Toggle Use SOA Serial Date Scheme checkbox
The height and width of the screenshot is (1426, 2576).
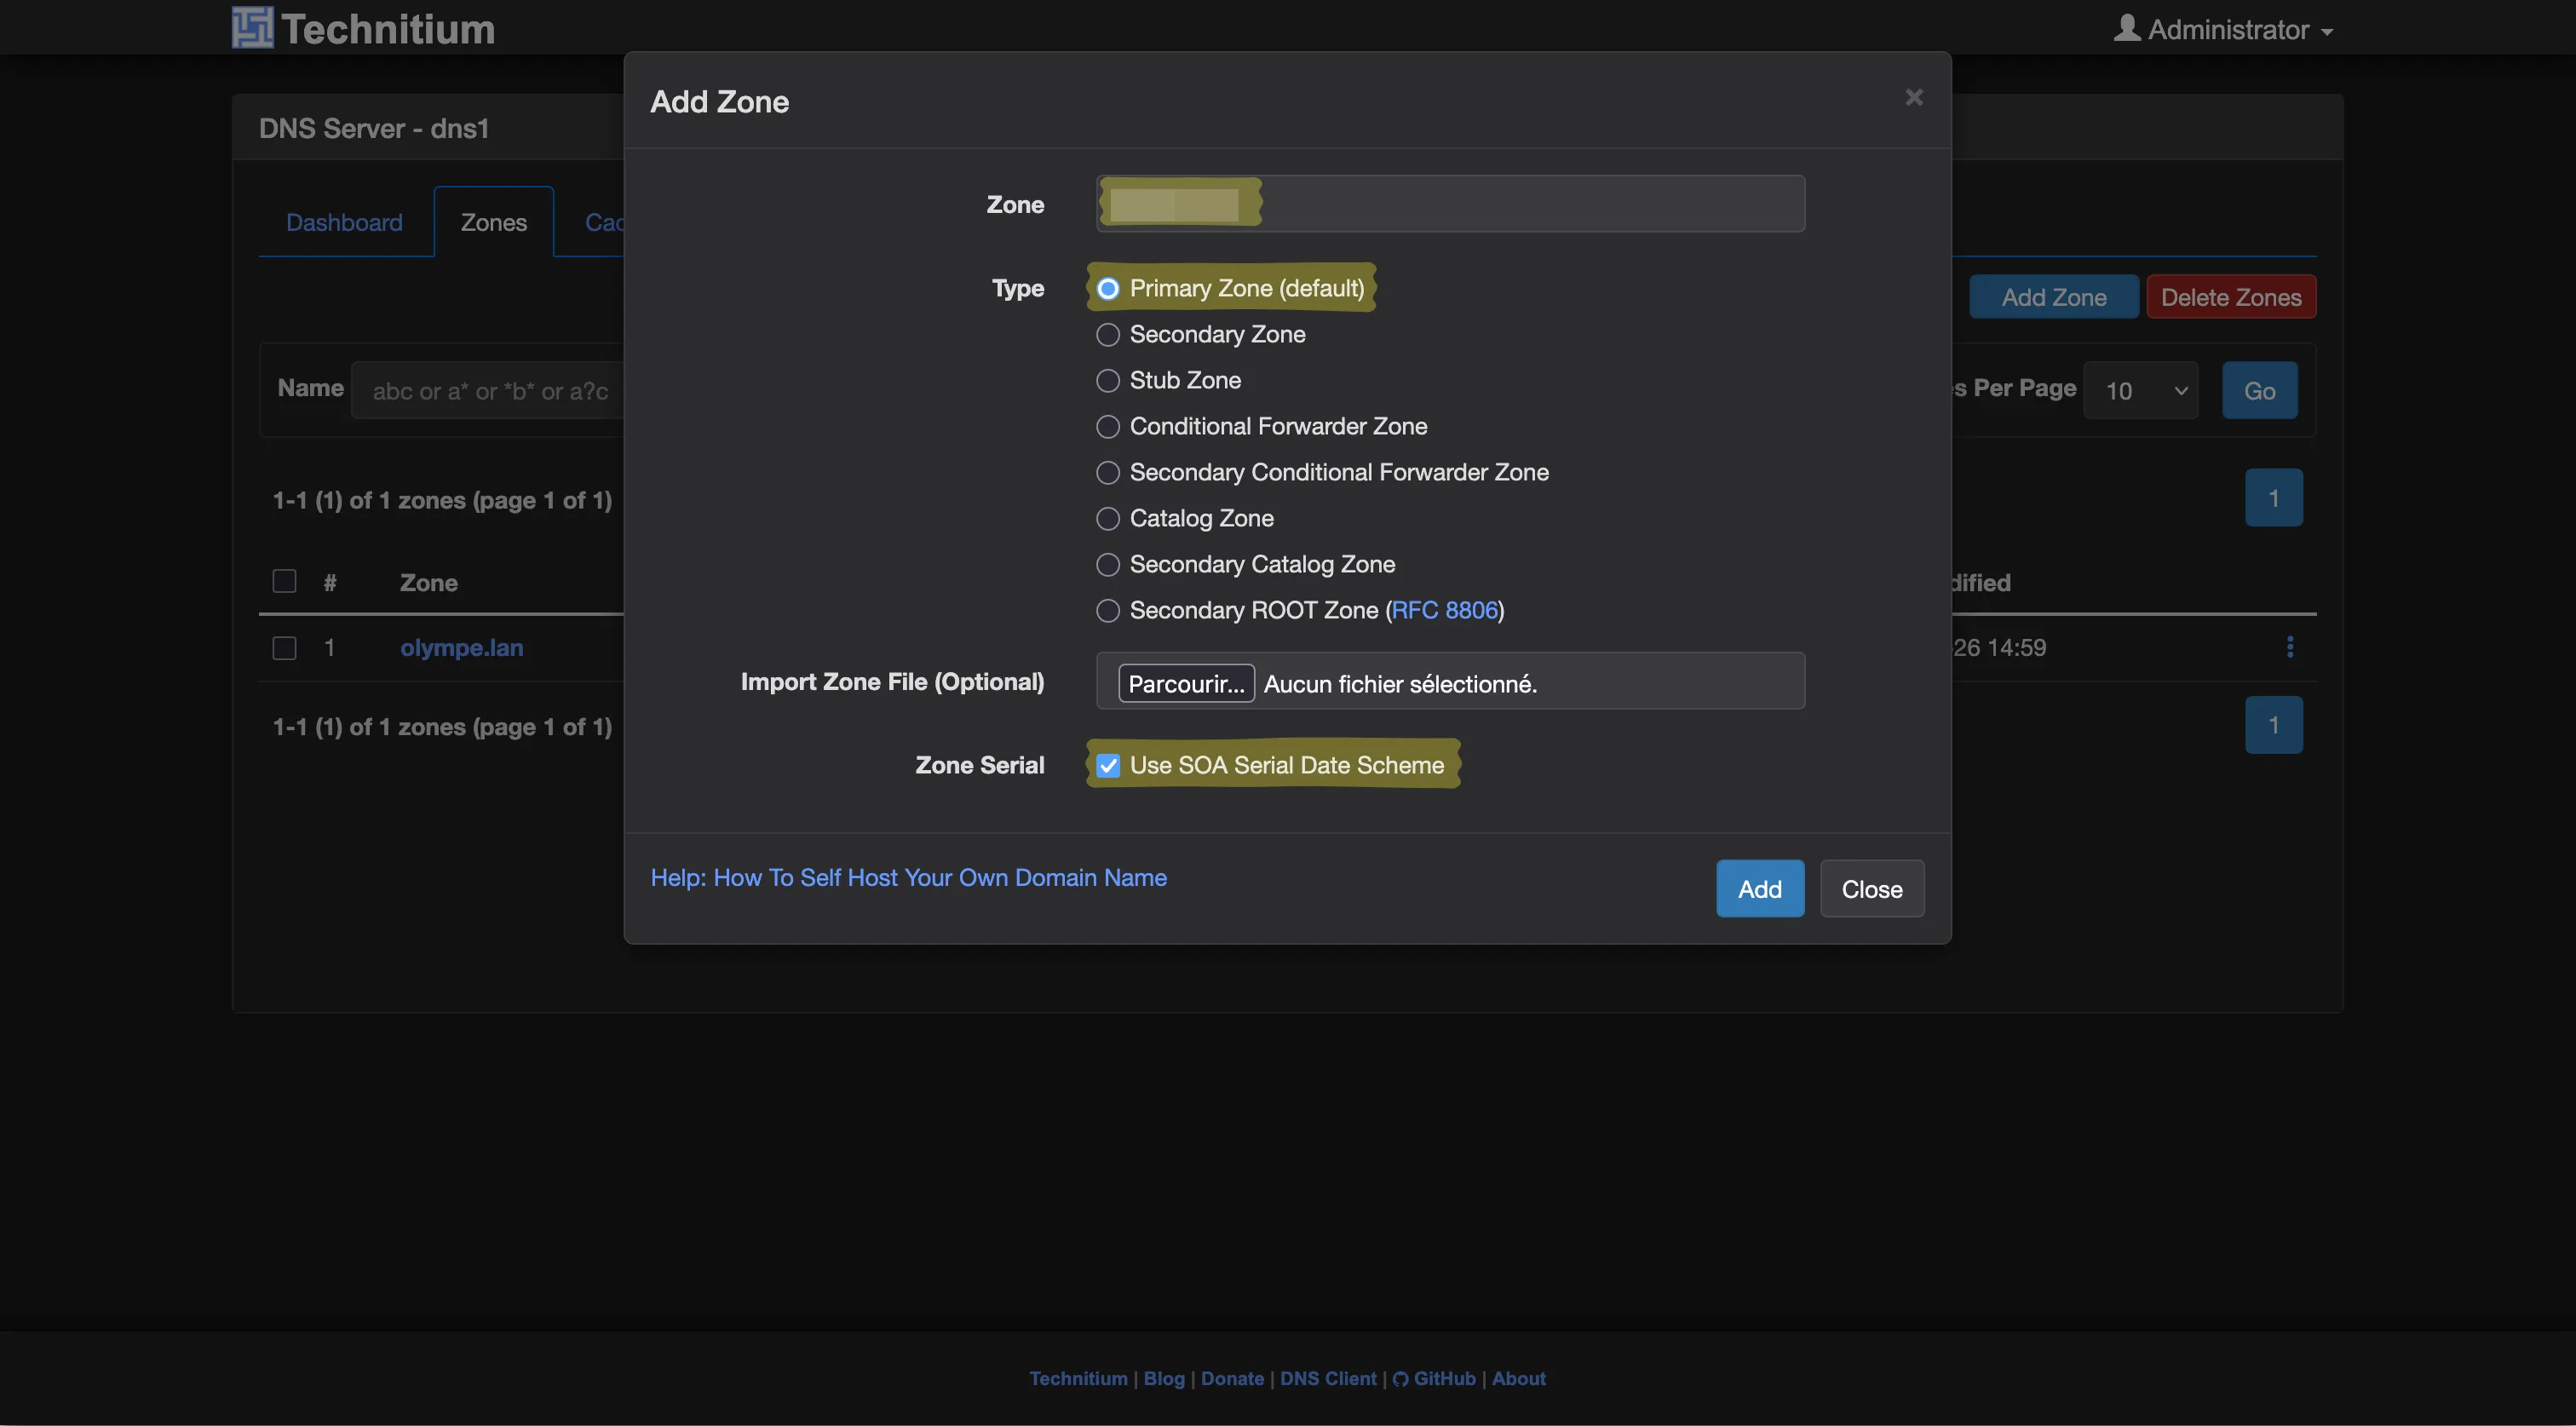(x=1107, y=766)
